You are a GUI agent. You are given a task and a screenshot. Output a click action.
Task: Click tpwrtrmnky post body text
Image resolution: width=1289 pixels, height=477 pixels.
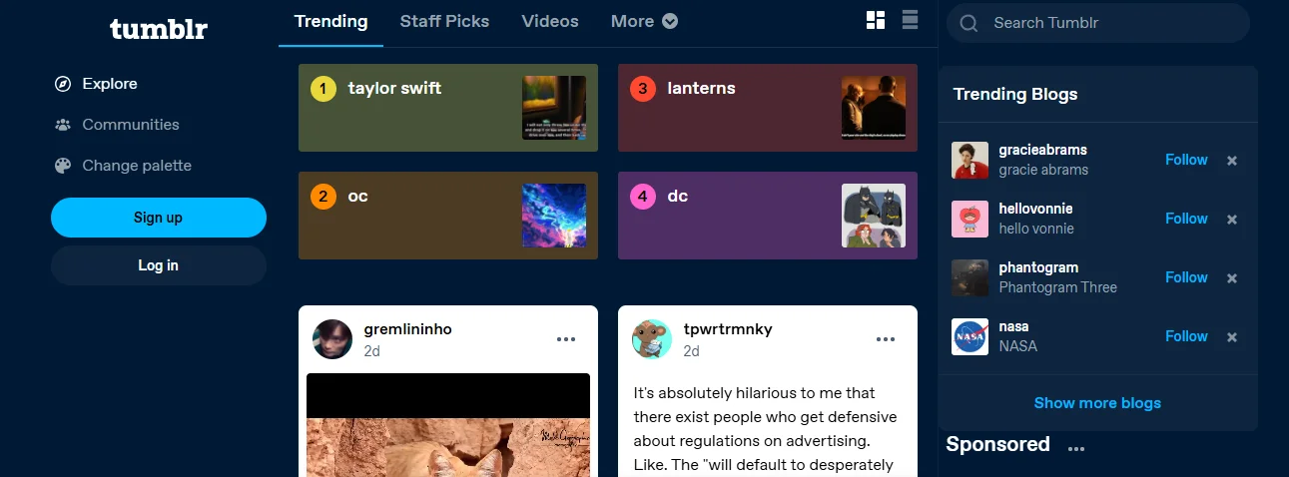click(x=766, y=428)
